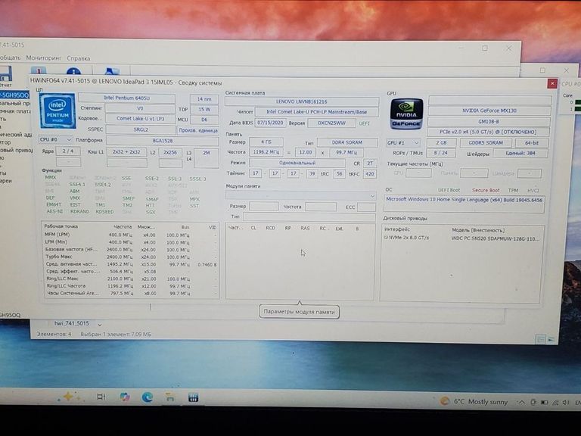Screen dimensions: 581x436
Task: Click the 14 nm process field
Action: point(204,99)
